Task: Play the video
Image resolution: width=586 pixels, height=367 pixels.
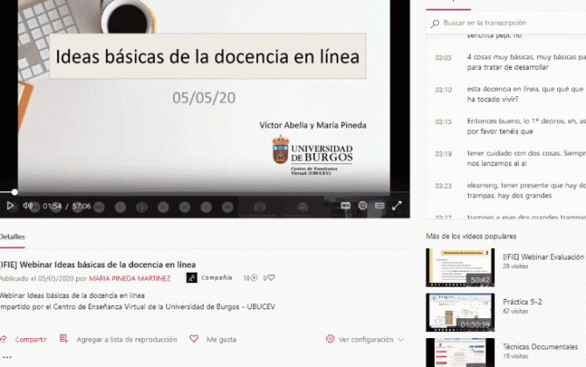Action: (x=10, y=205)
